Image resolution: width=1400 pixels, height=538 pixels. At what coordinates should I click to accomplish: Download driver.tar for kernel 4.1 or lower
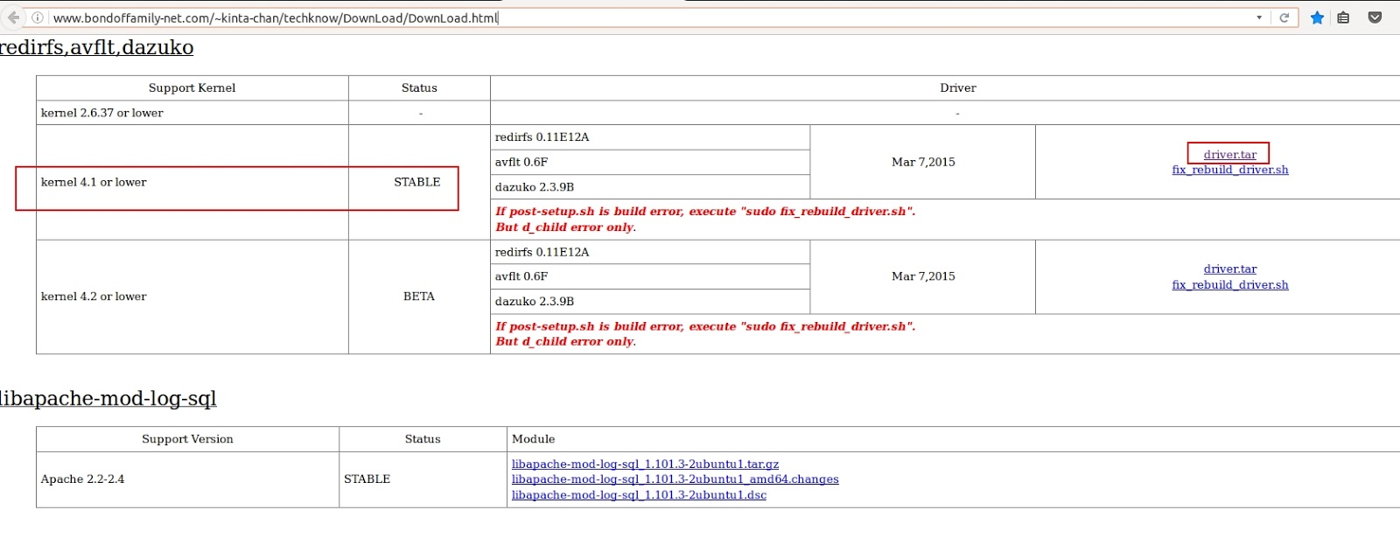[1229, 155]
